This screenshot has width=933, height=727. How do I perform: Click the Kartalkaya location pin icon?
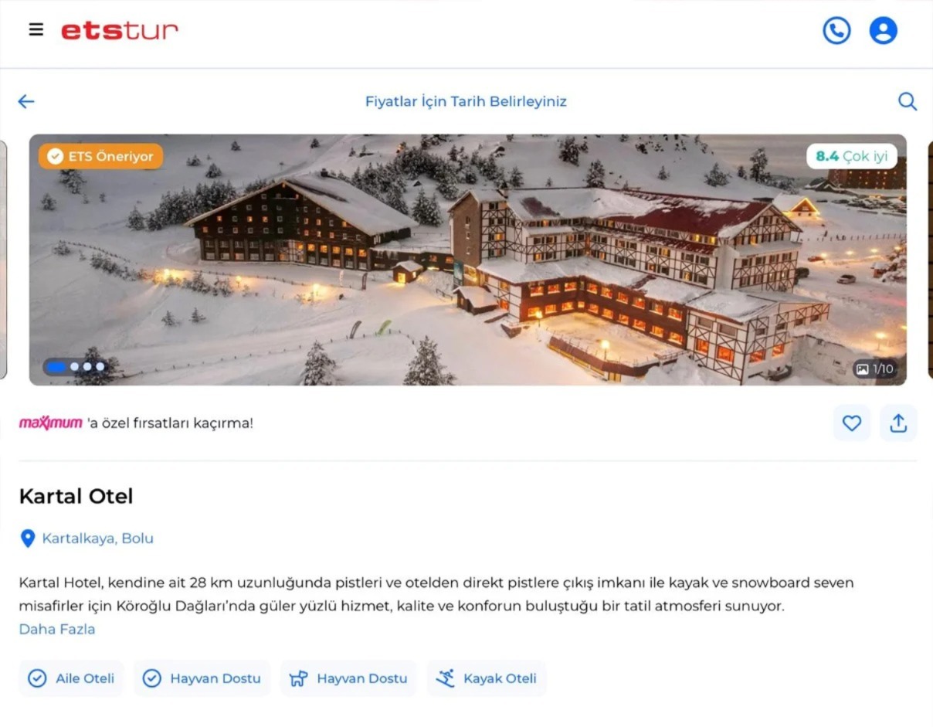[x=28, y=538]
